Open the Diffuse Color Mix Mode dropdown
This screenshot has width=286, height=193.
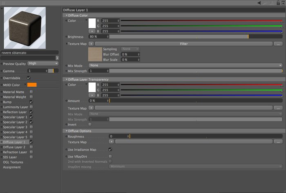[185, 65]
